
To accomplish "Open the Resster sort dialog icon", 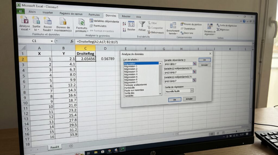I will tap(131, 24).
